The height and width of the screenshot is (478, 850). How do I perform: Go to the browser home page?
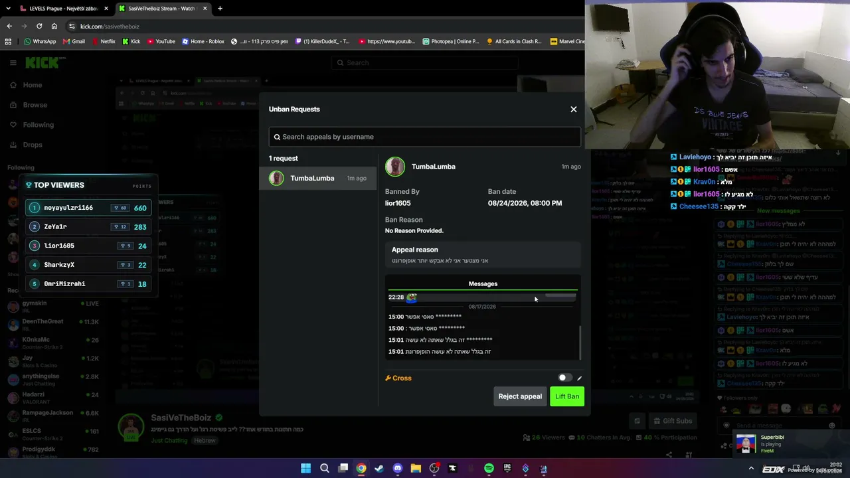pyautogui.click(x=54, y=26)
